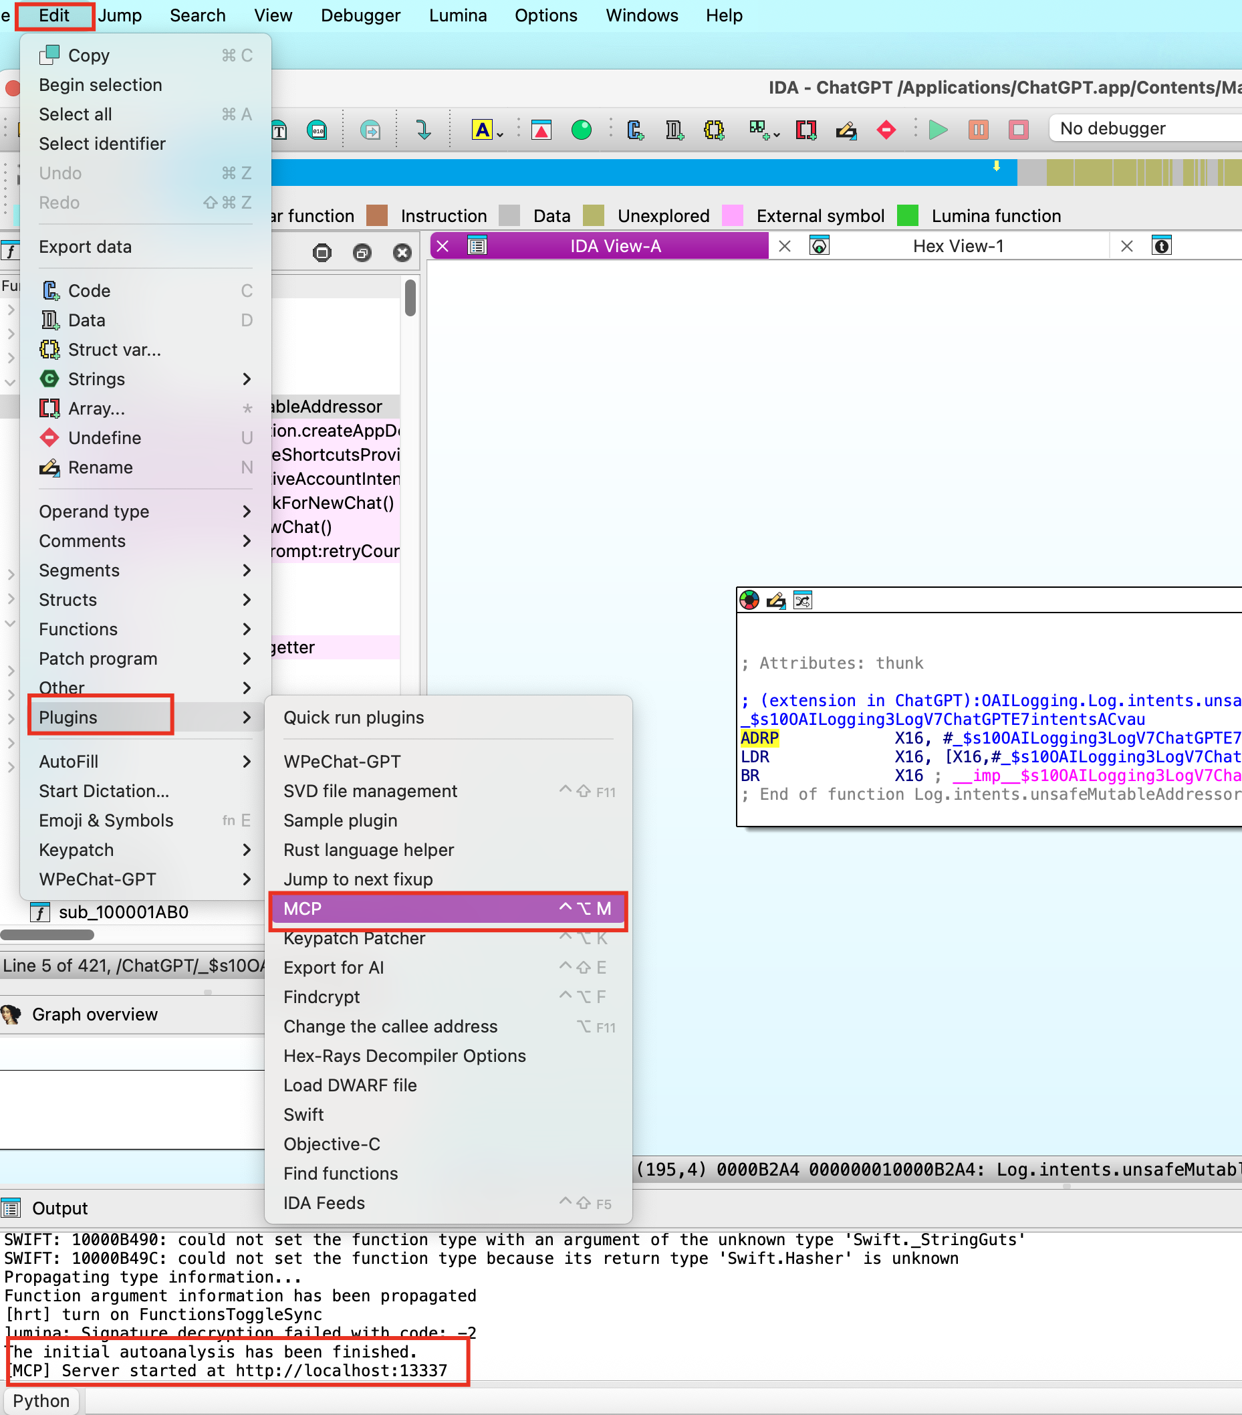The image size is (1242, 1415).
Task: Click the Struct var toolbar icon
Action: [713, 130]
